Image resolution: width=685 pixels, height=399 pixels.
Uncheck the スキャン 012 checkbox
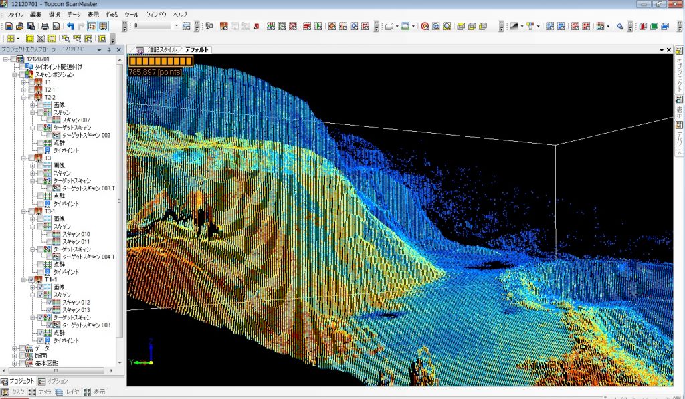(x=50, y=302)
